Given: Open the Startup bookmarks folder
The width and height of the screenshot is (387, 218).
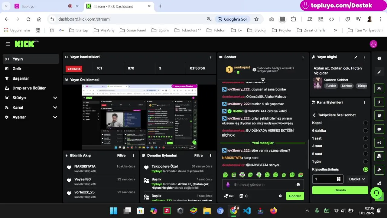Looking at the screenshot, I should [79, 30].
